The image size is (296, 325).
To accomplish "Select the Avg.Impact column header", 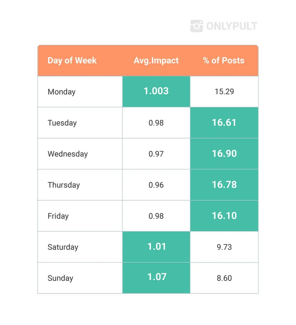I will pyautogui.click(x=156, y=61).
